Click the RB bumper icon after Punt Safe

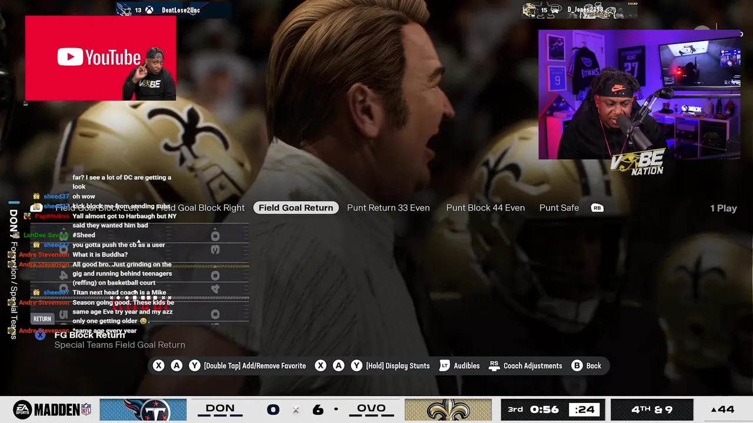(597, 208)
